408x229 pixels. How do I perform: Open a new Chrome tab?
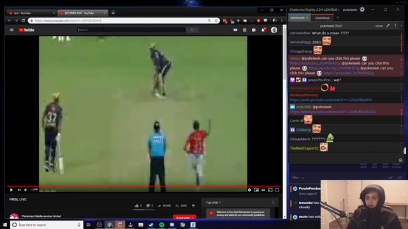click(x=113, y=13)
